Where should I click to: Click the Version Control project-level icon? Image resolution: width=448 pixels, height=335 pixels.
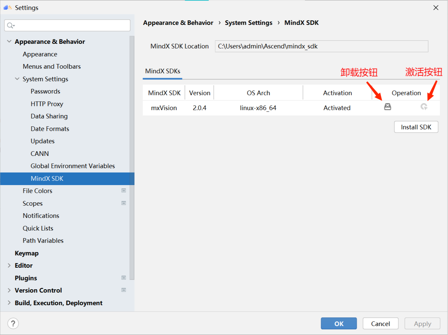[124, 290]
